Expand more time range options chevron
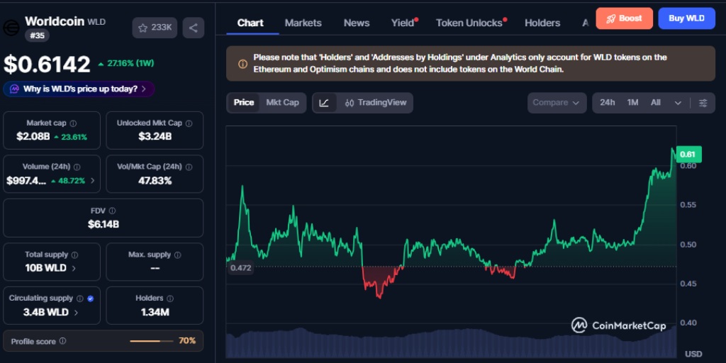Viewport: 726px width, 363px height. pos(678,103)
